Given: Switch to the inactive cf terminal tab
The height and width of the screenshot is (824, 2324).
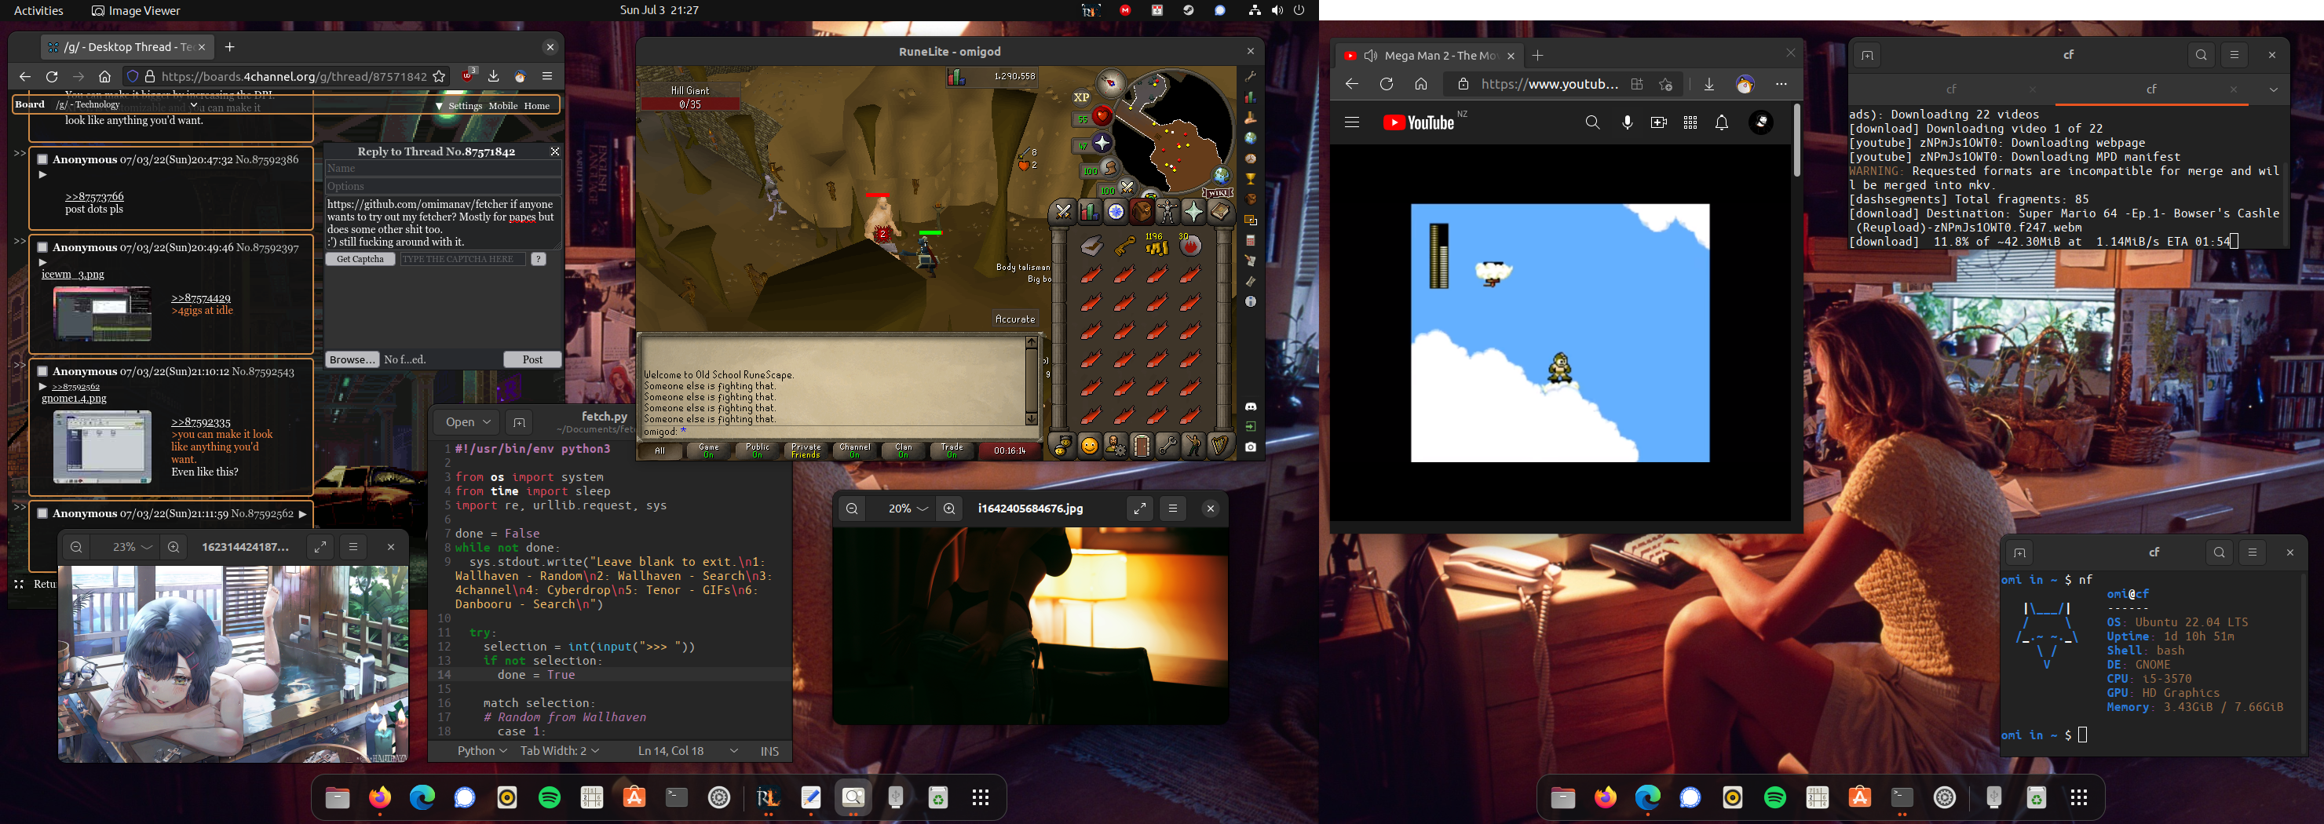Looking at the screenshot, I should click(1951, 89).
